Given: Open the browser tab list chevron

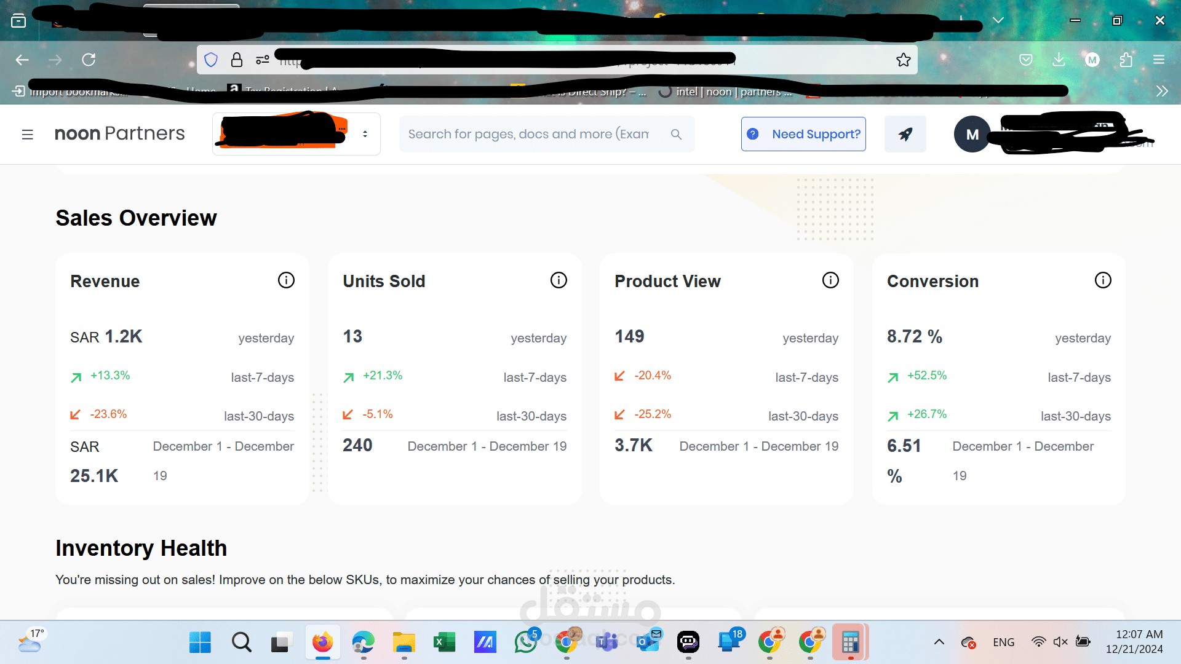Looking at the screenshot, I should click(998, 20).
